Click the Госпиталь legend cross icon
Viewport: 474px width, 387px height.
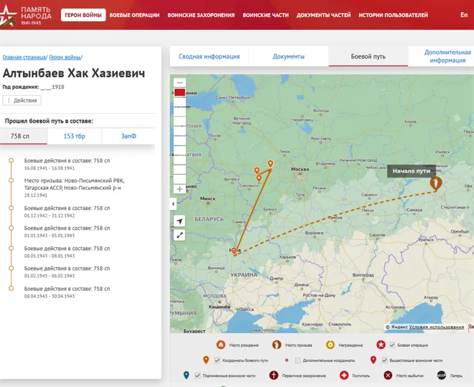(x=344, y=375)
